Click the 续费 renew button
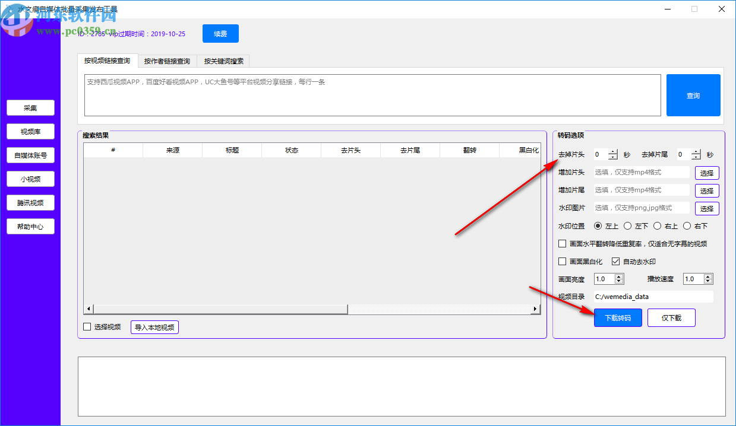 pos(220,34)
